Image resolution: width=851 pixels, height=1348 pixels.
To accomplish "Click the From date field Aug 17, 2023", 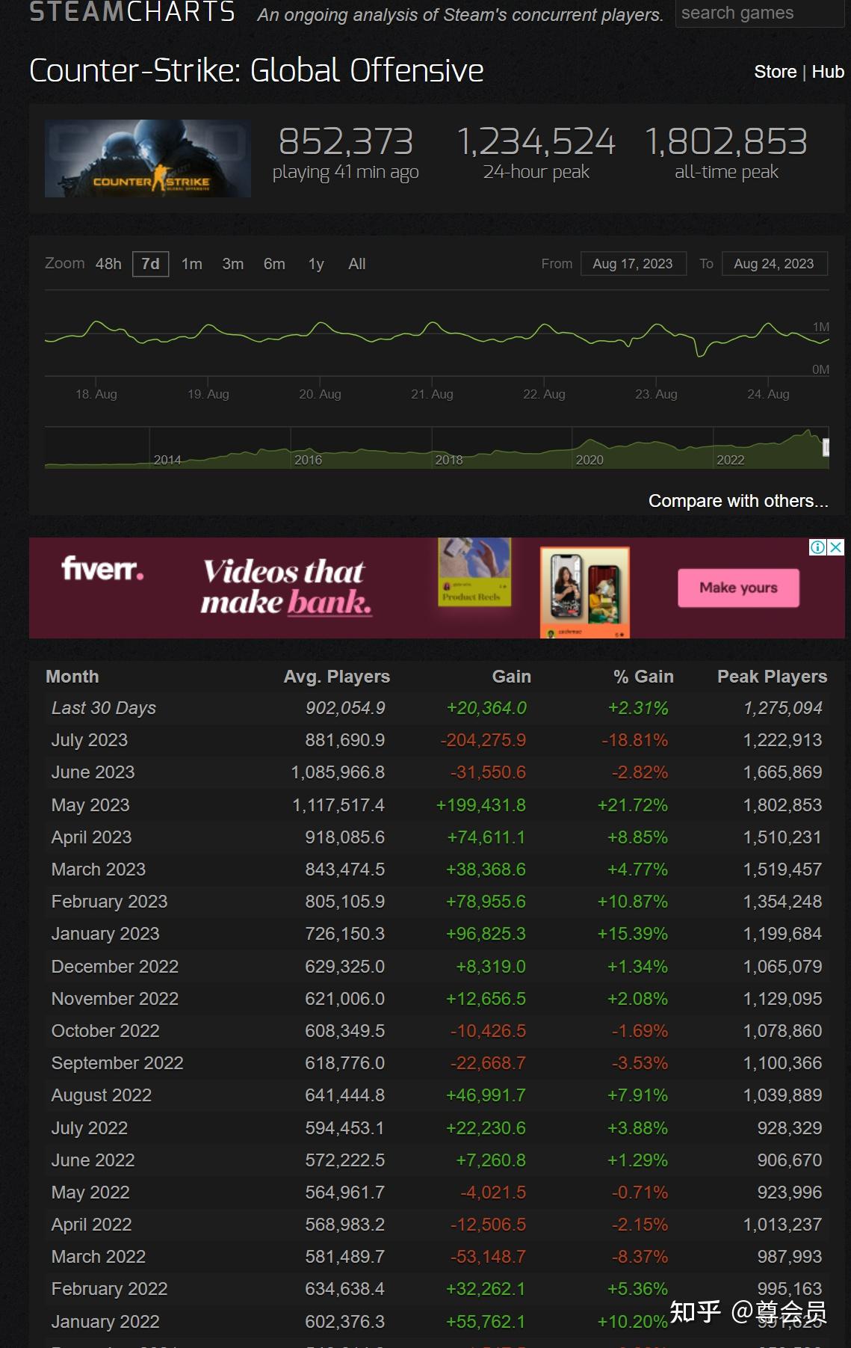I will [x=633, y=264].
